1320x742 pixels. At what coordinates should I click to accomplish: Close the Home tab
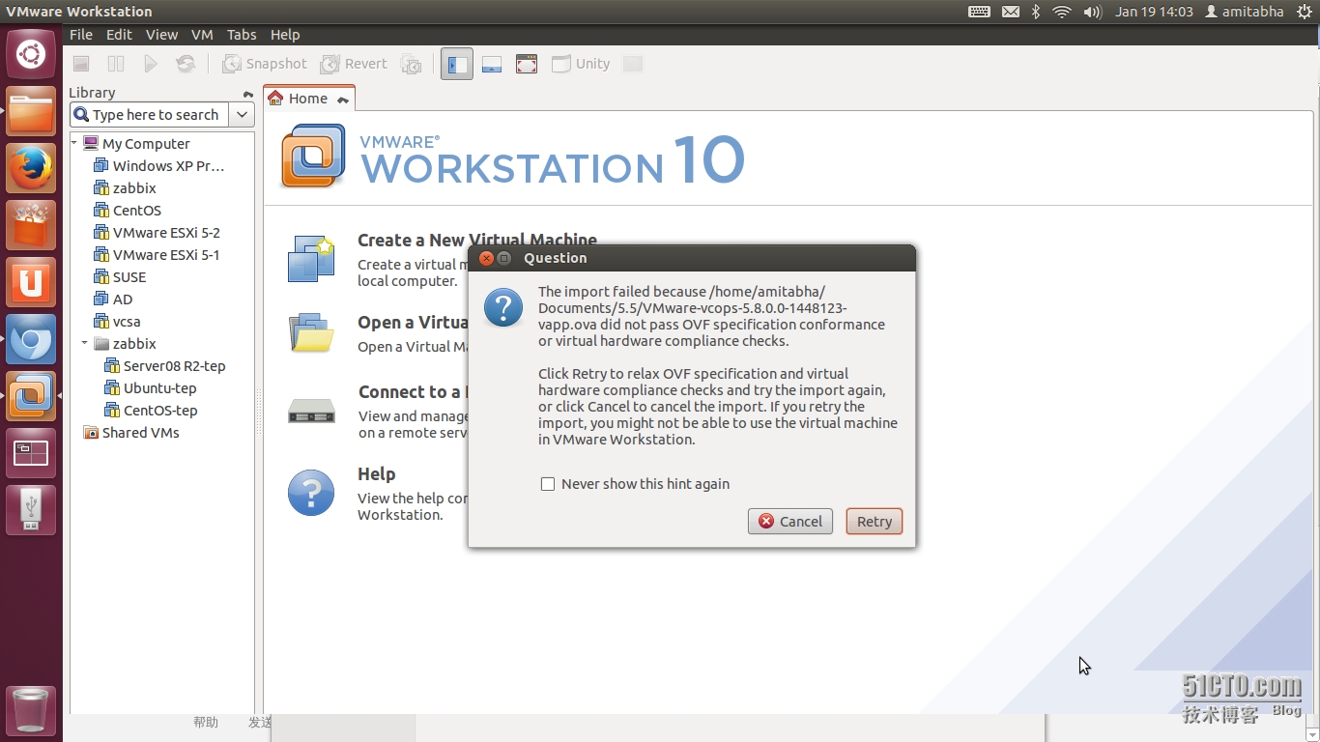click(x=343, y=100)
